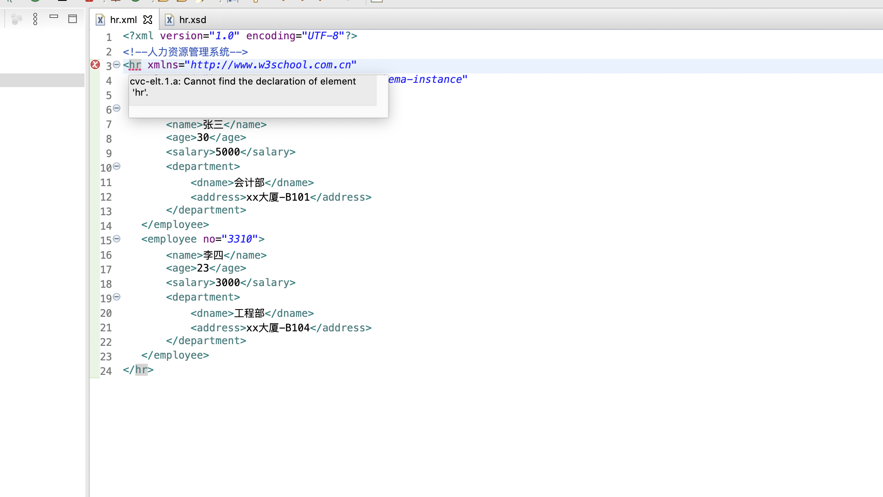This screenshot has width=883, height=497.
Task: Collapse employee no 3310 at line 15
Action: tap(116, 238)
